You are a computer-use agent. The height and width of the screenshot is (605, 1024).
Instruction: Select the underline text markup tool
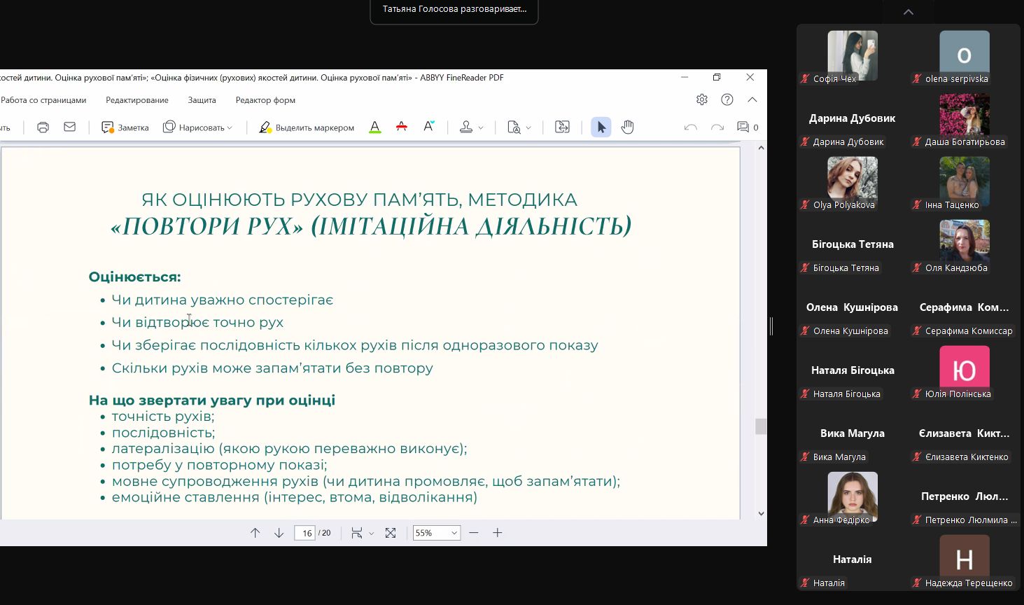pyautogui.click(x=375, y=127)
